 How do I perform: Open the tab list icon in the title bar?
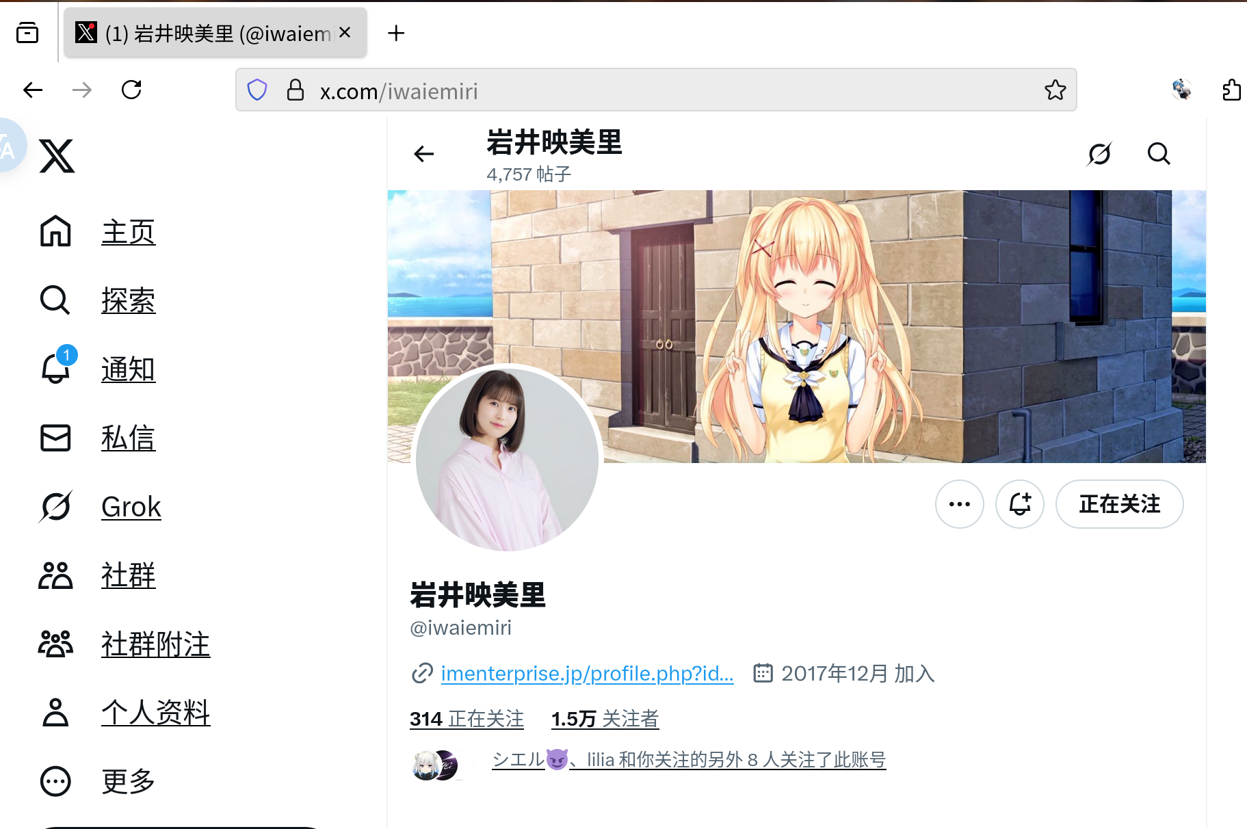(27, 32)
